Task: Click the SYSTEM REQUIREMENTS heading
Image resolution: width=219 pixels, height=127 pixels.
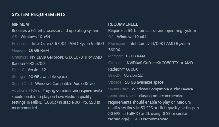Action: 39,14
